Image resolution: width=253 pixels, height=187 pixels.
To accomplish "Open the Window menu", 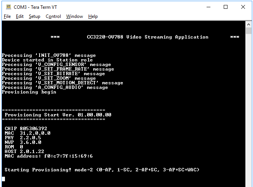I will (x=74, y=16).
